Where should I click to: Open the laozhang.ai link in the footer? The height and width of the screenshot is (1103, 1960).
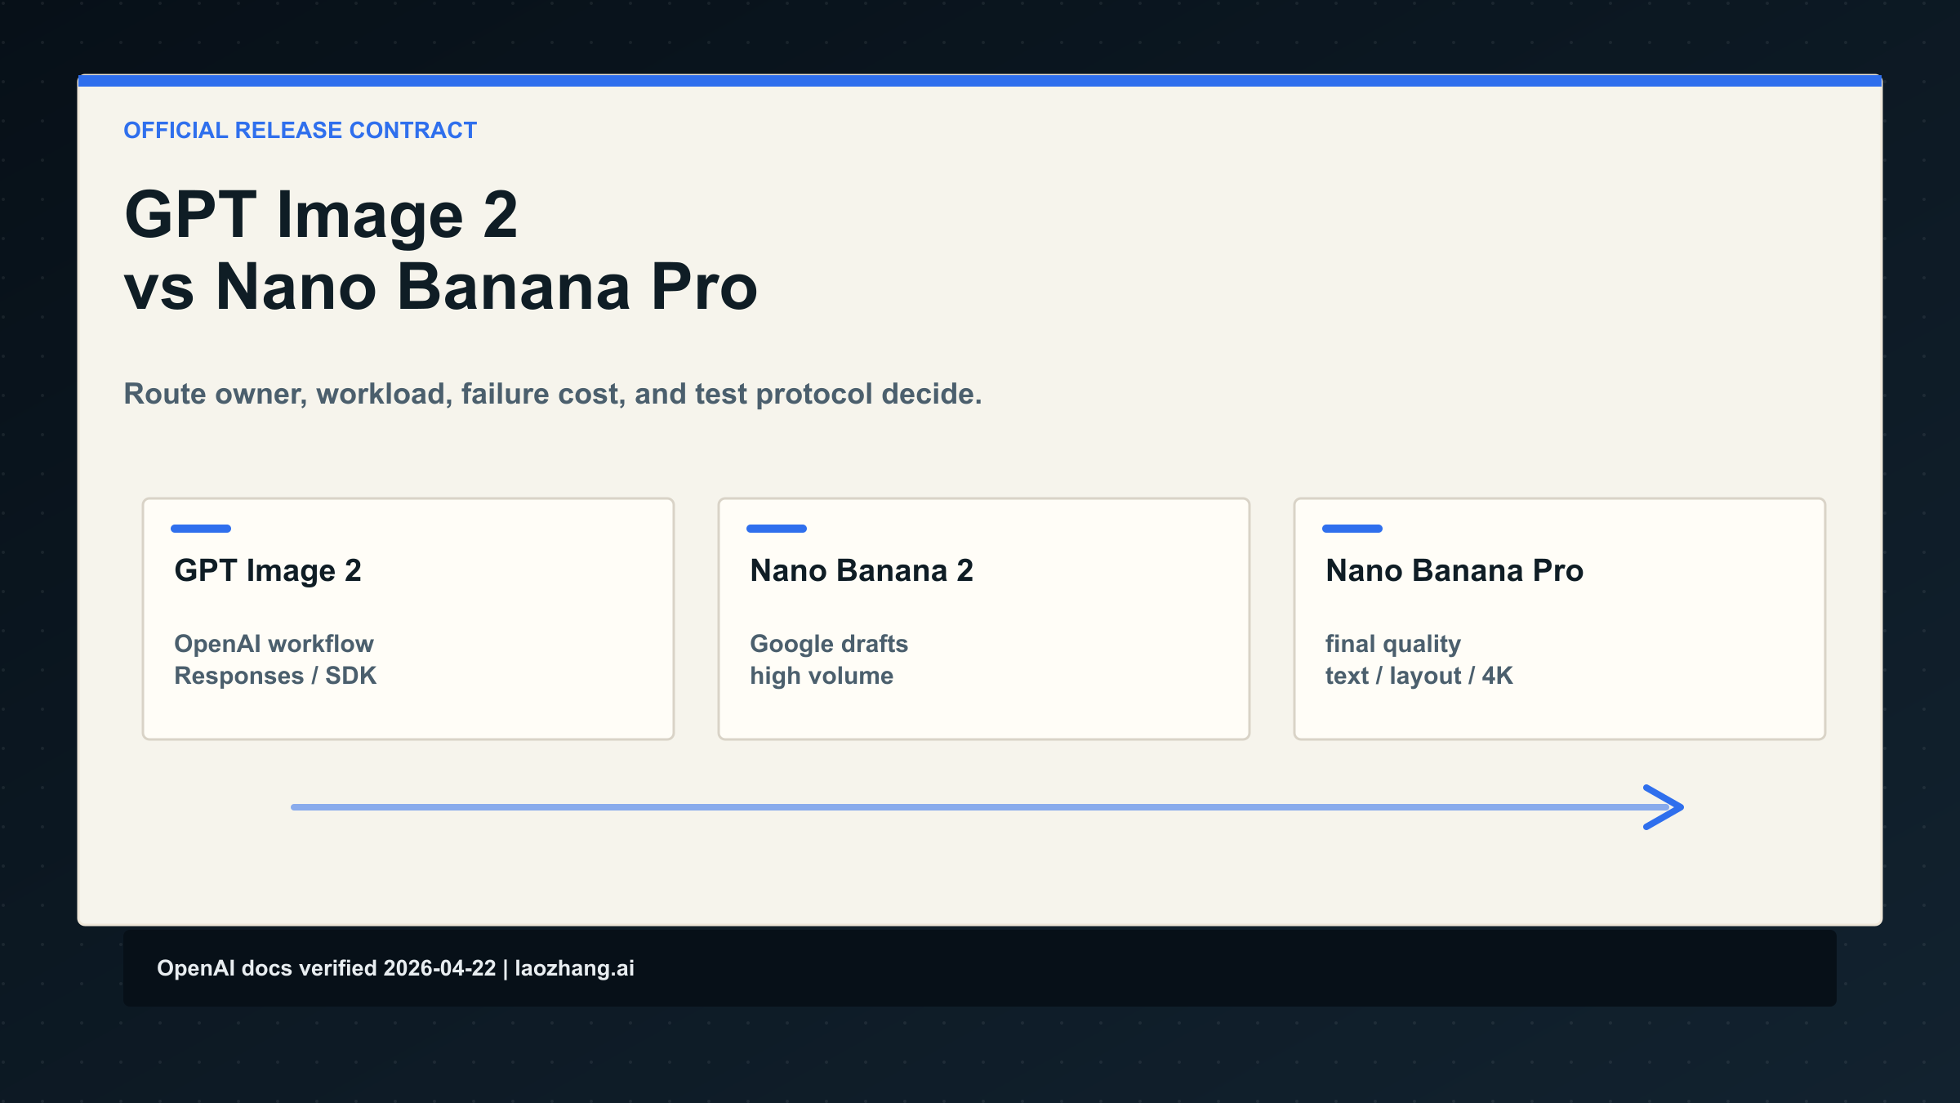(574, 968)
